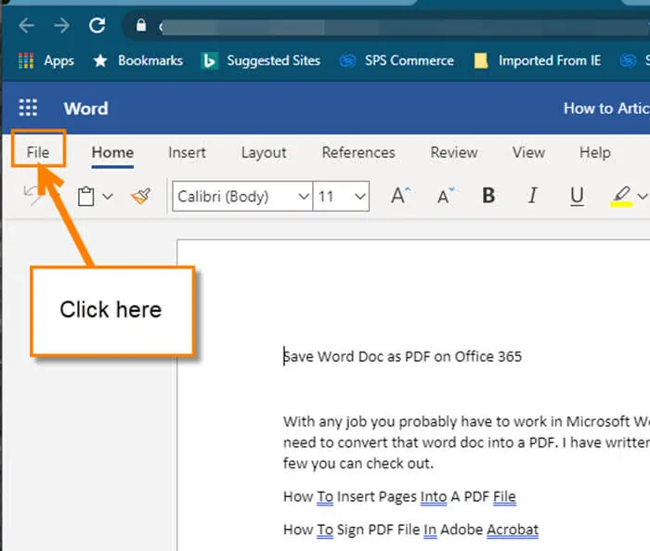Screen dimensions: 650x551
Task: Click the How to Artic document title
Action: 606,109
